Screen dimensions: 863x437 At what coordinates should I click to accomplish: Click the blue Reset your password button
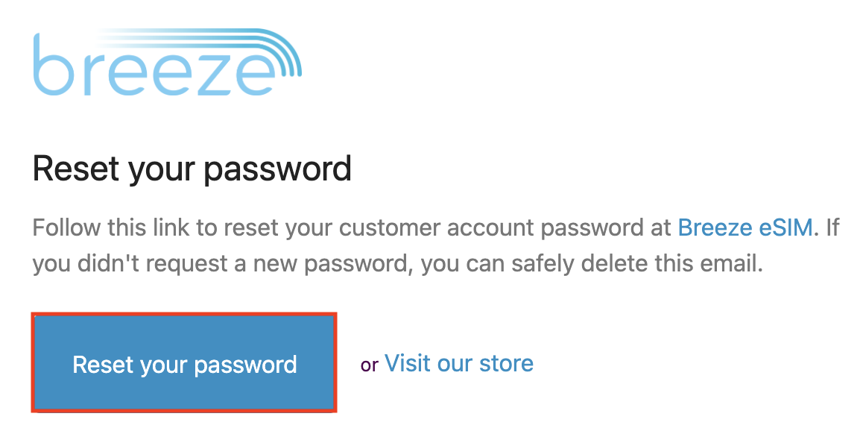(x=184, y=363)
